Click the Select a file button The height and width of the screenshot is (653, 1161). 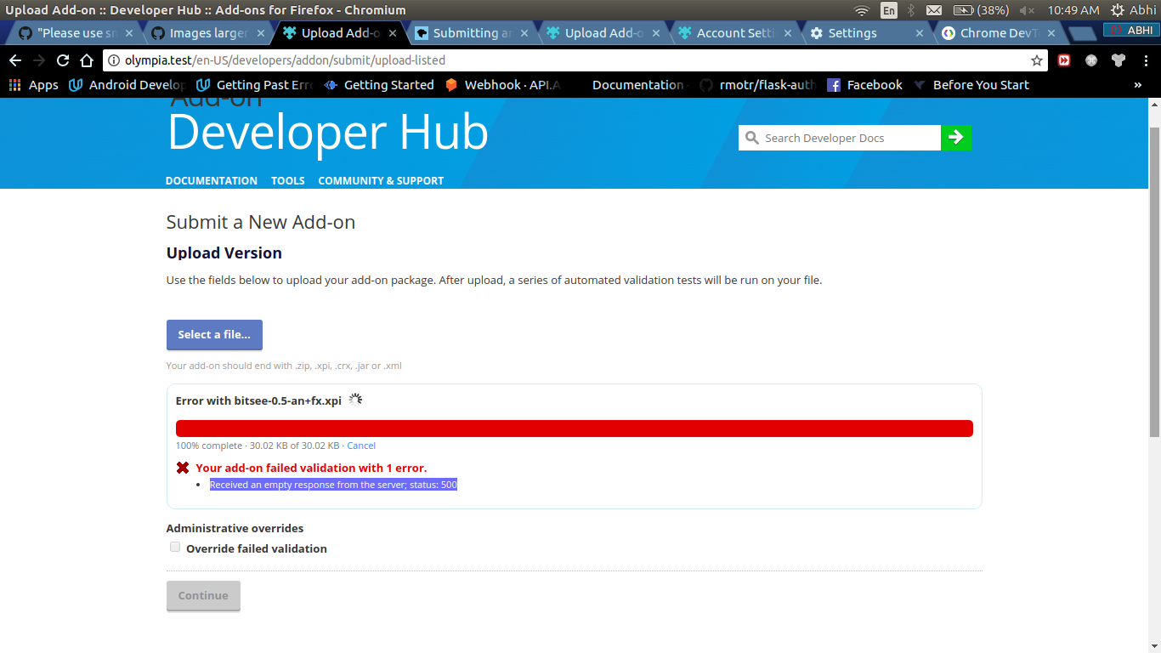click(214, 334)
